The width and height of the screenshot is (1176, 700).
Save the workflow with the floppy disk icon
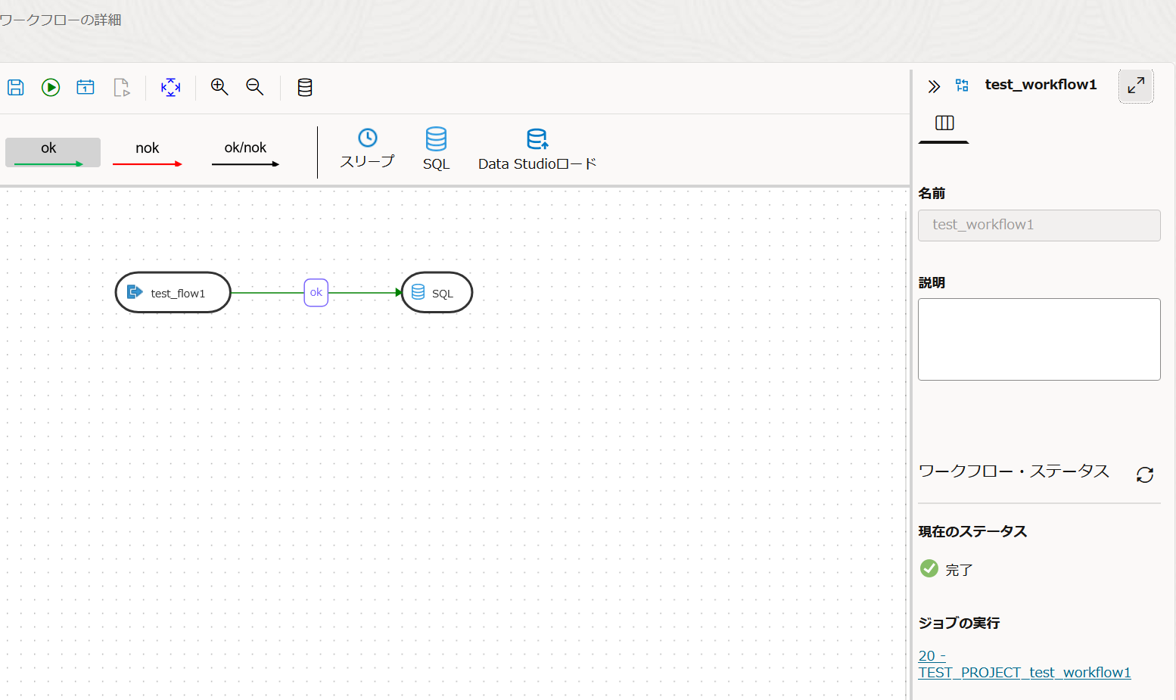[x=16, y=87]
